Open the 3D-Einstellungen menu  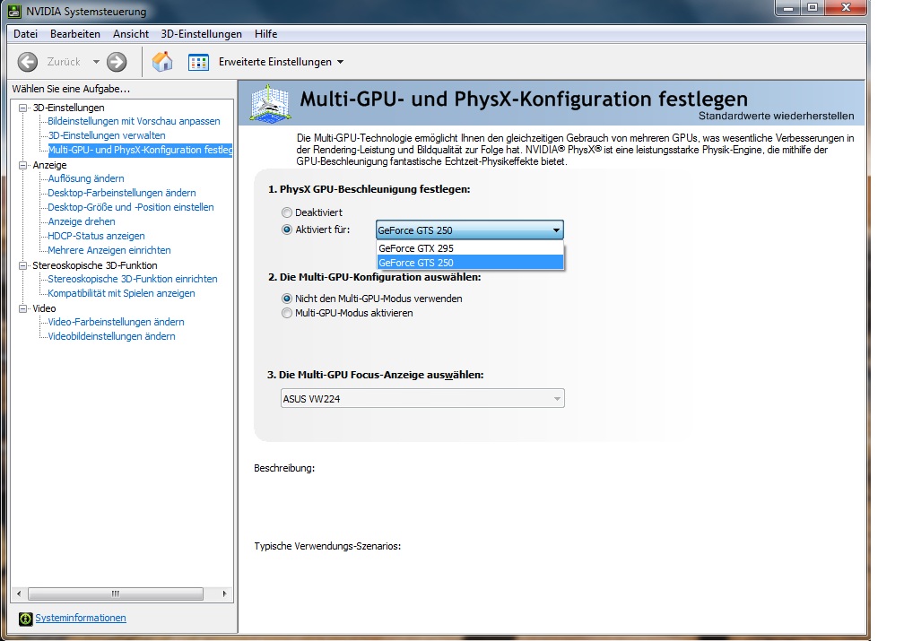(201, 34)
